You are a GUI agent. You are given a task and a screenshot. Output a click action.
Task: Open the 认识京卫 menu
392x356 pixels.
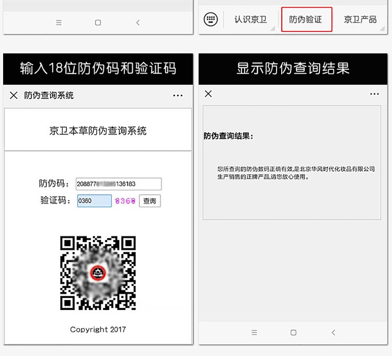pos(251,19)
